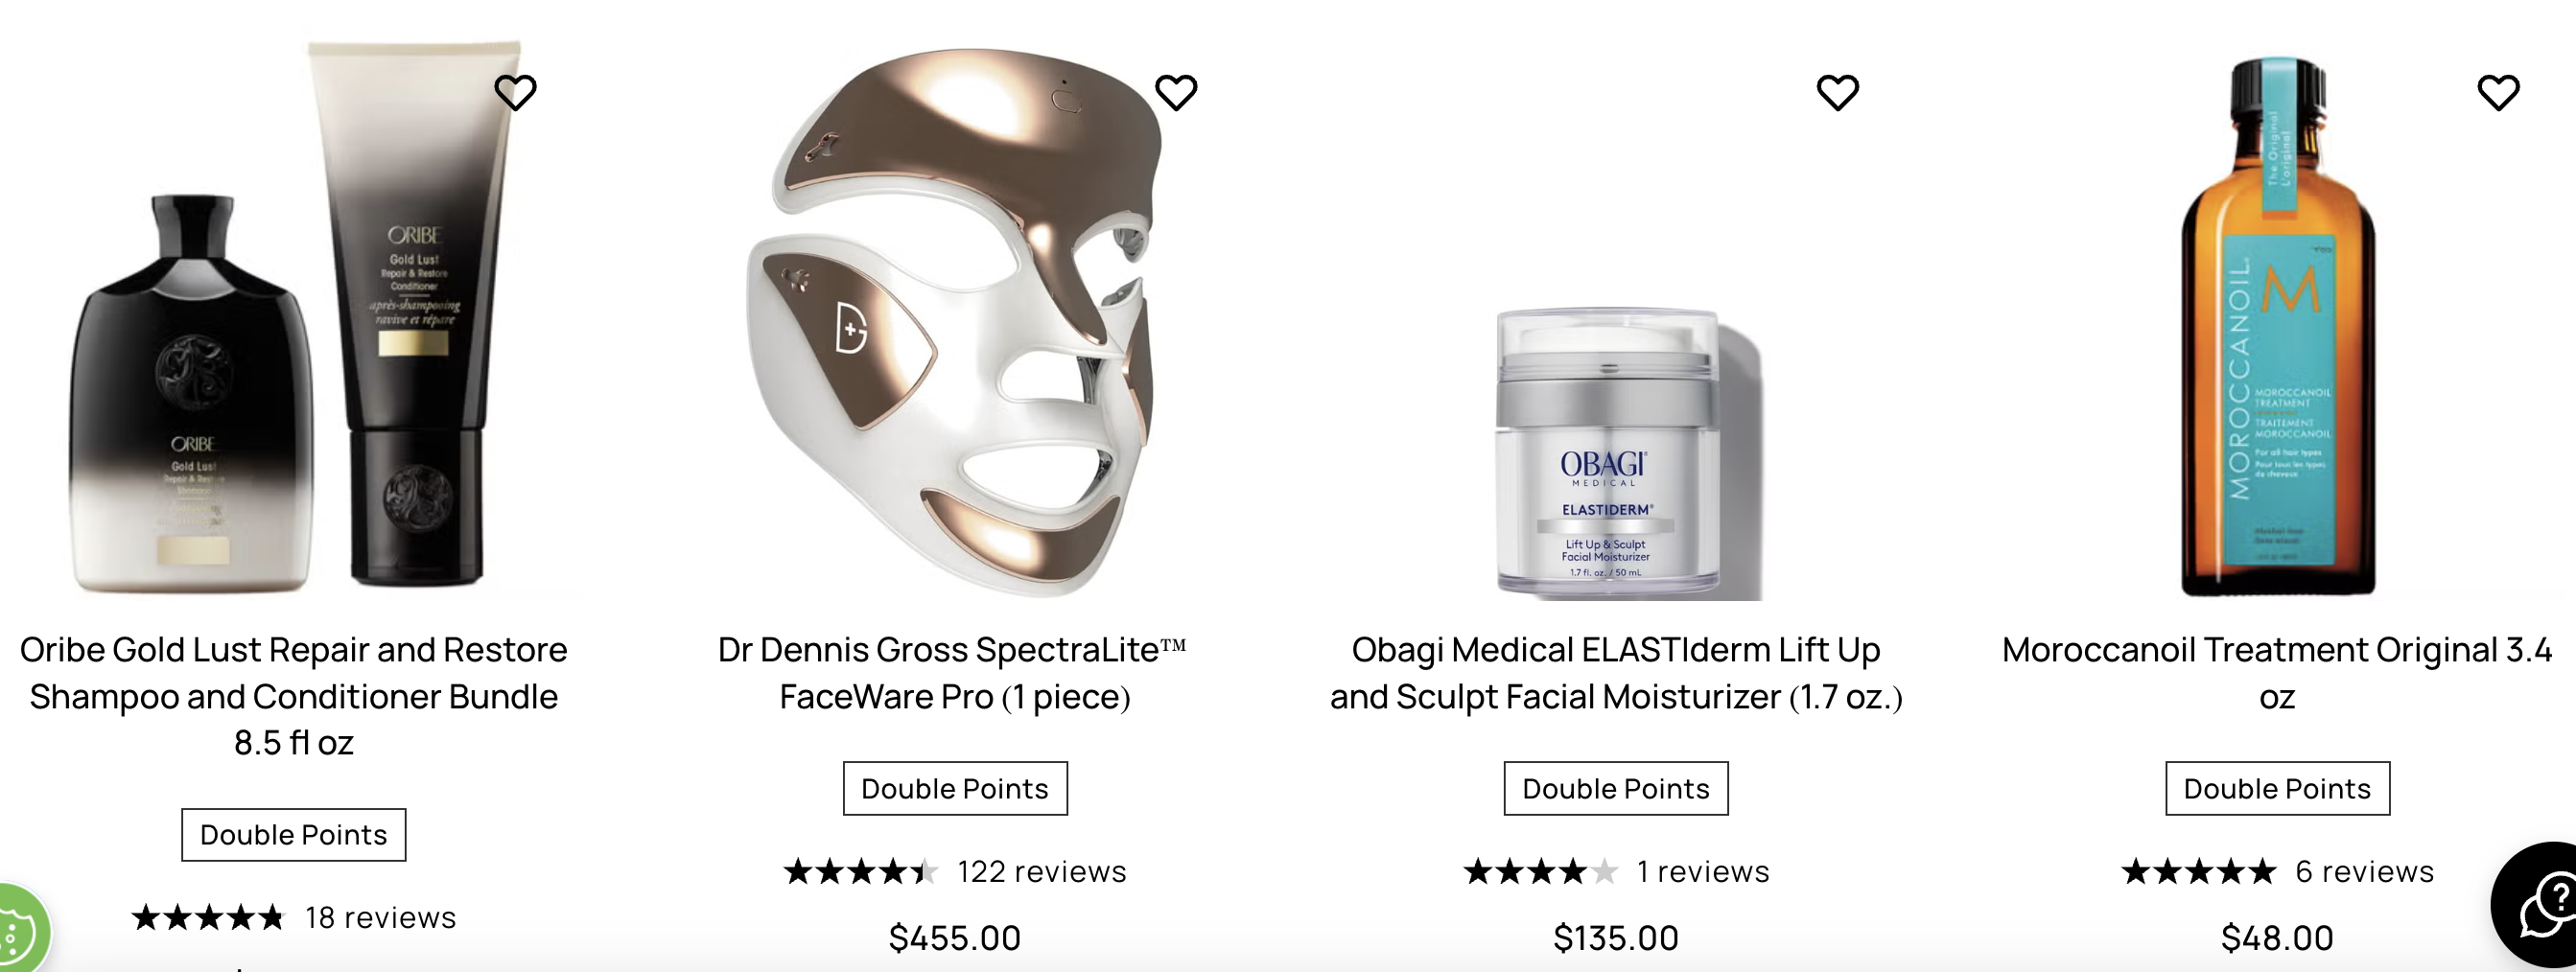Open the Oribe shampoo and conditioner image
2576x972 pixels.
[294, 318]
